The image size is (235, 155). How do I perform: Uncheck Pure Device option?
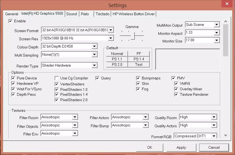pyautogui.click(x=13, y=78)
